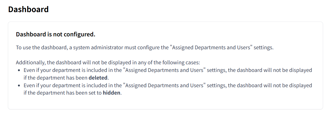
Task: Click the first bullet point marker
Action: [19, 70]
